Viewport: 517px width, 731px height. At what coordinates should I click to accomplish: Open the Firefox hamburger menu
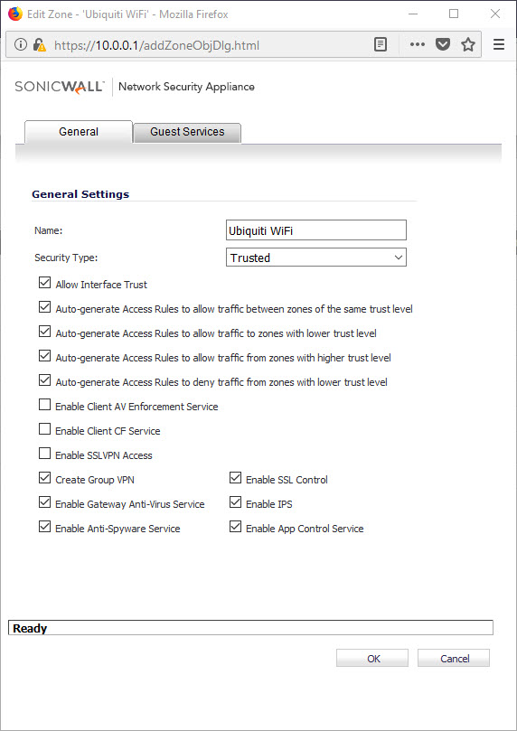click(x=499, y=45)
